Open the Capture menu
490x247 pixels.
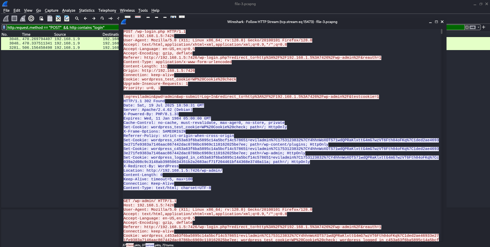pyautogui.click(x=51, y=10)
